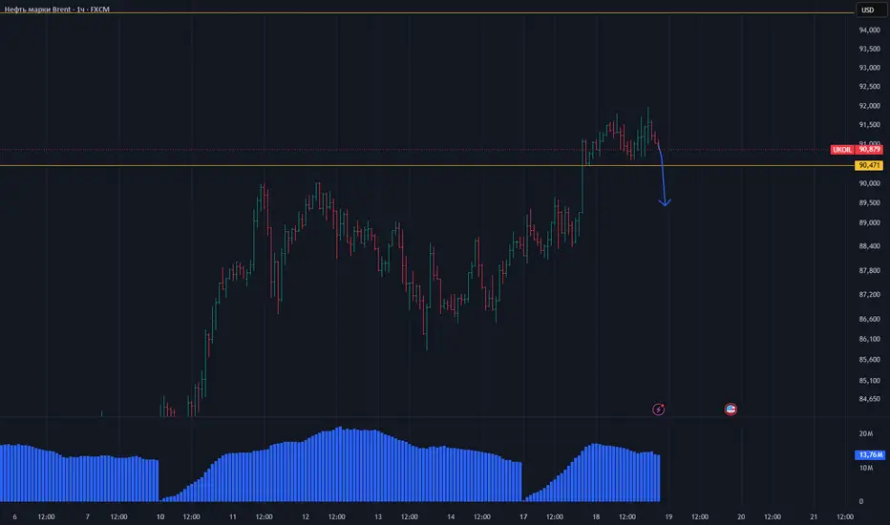This screenshot has height=525, width=890.
Task: Click the 87,800 price axis label
Action: pos(870,271)
